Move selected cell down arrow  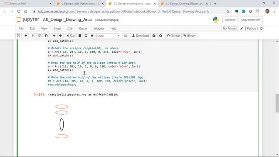[x=61, y=36]
